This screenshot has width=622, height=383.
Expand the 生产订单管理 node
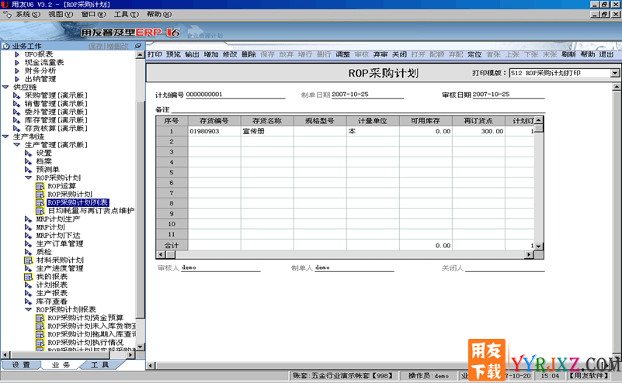click(x=28, y=243)
